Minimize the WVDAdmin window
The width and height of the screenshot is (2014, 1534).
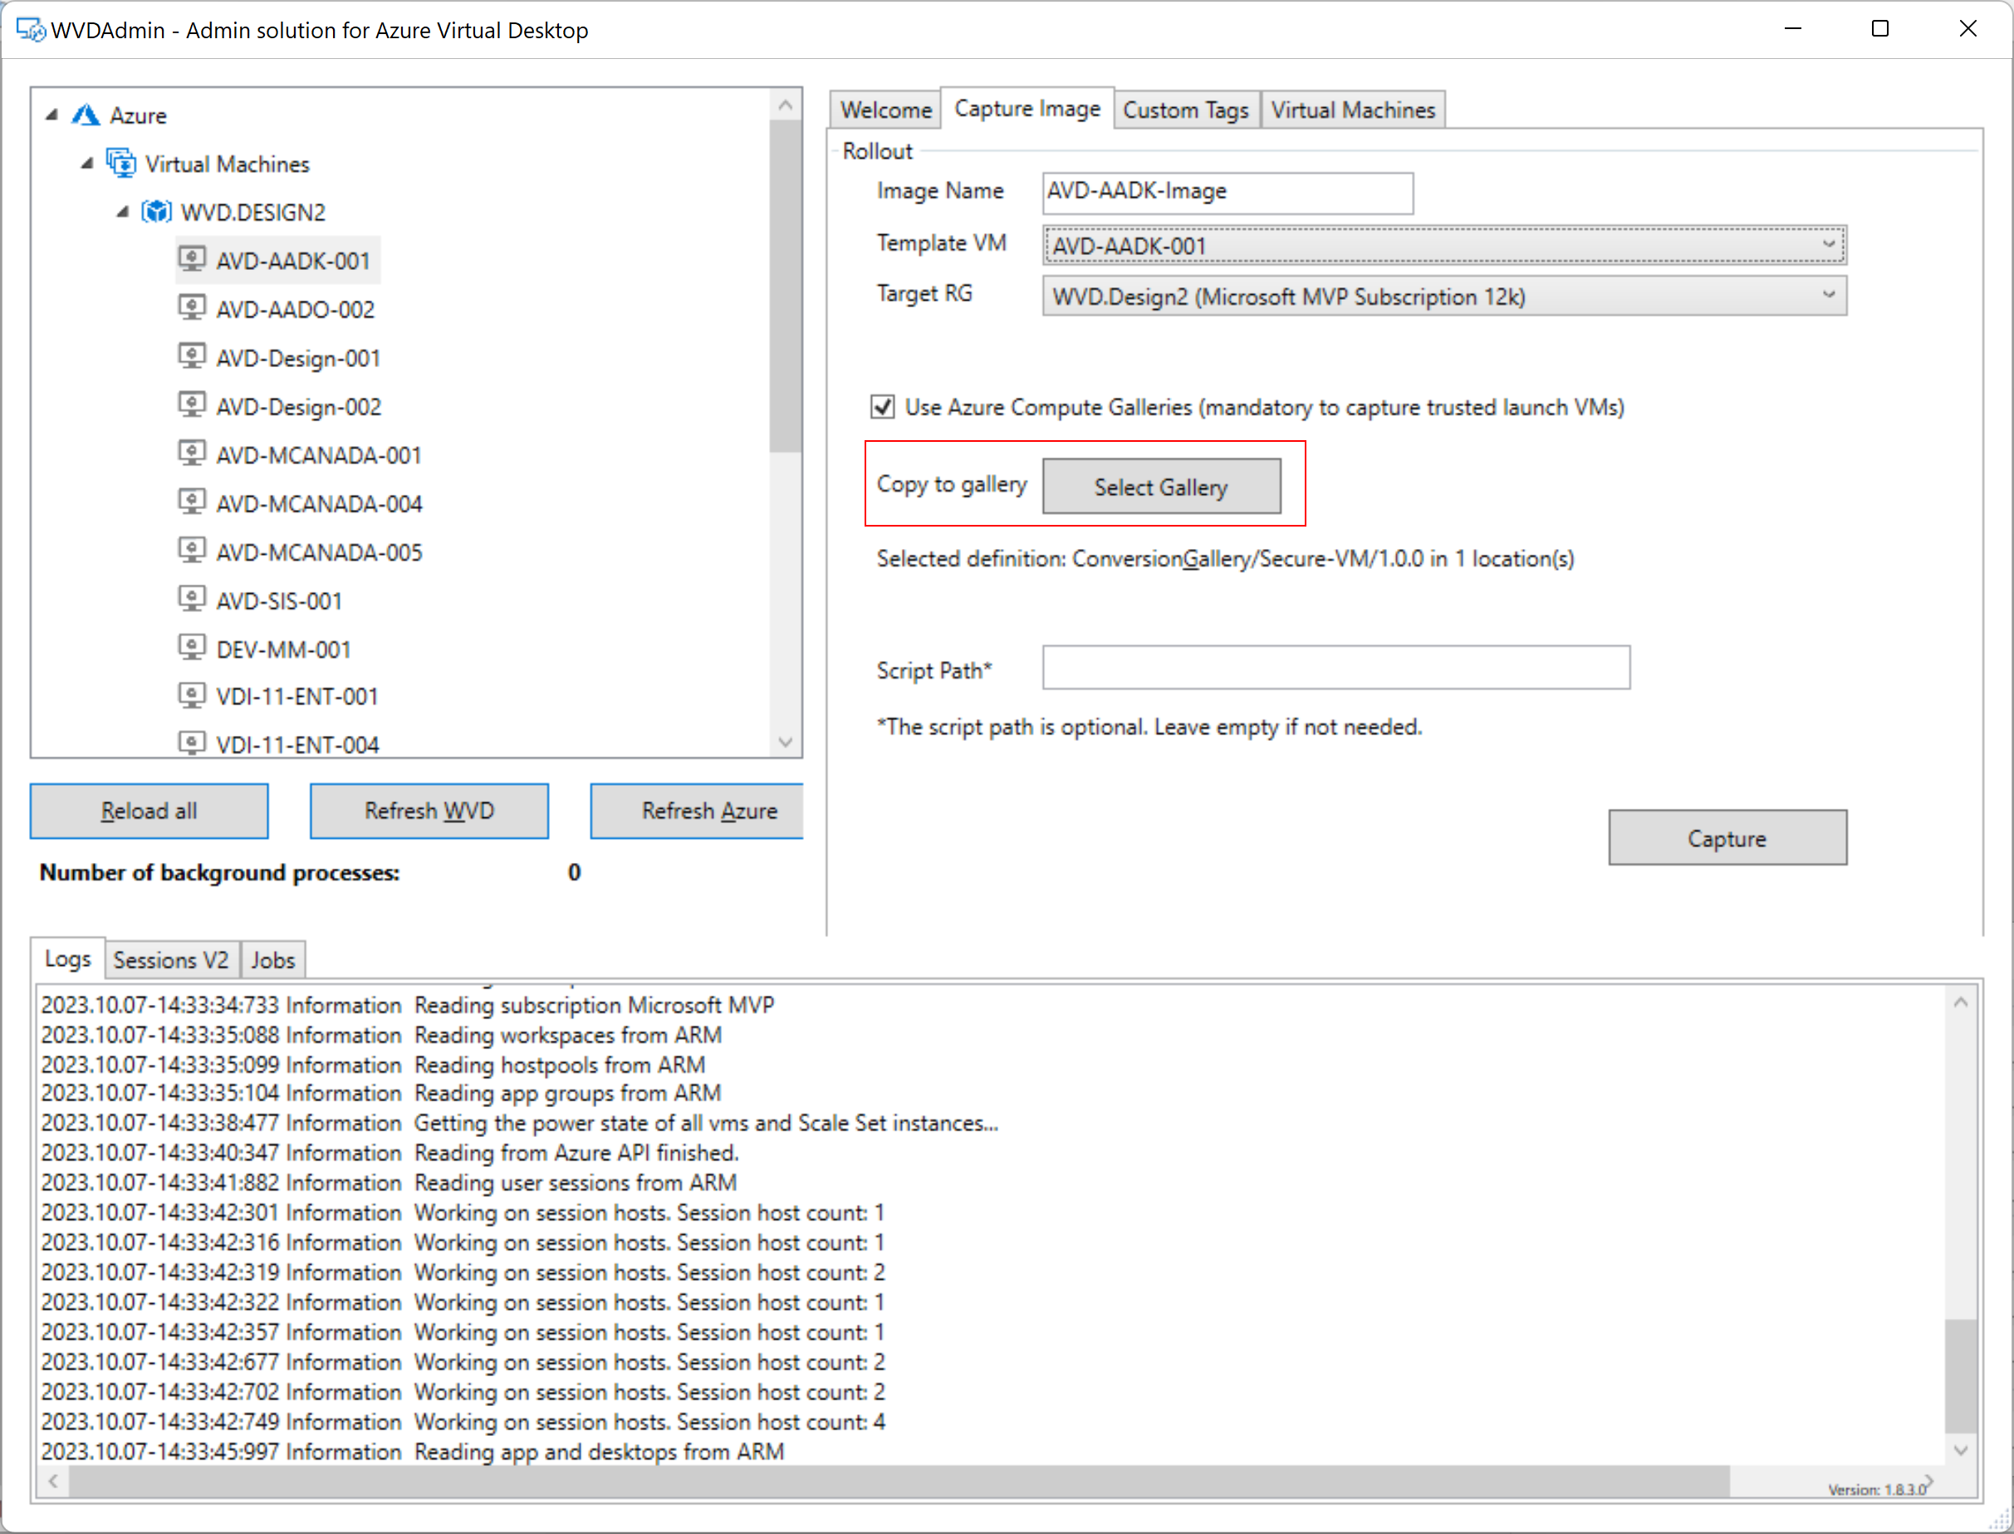[x=1793, y=29]
